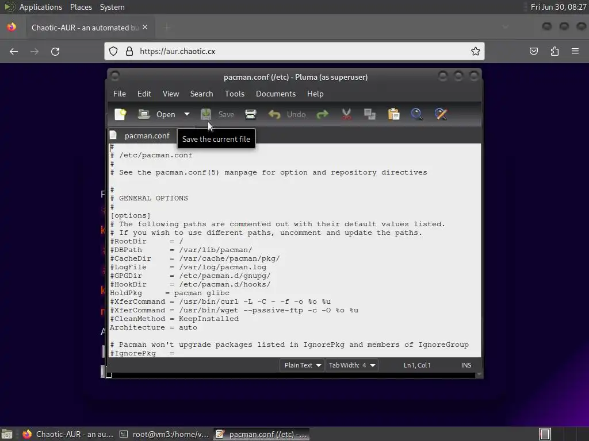Open Firefox Pocket button
The width and height of the screenshot is (589, 441).
pyautogui.click(x=533, y=51)
